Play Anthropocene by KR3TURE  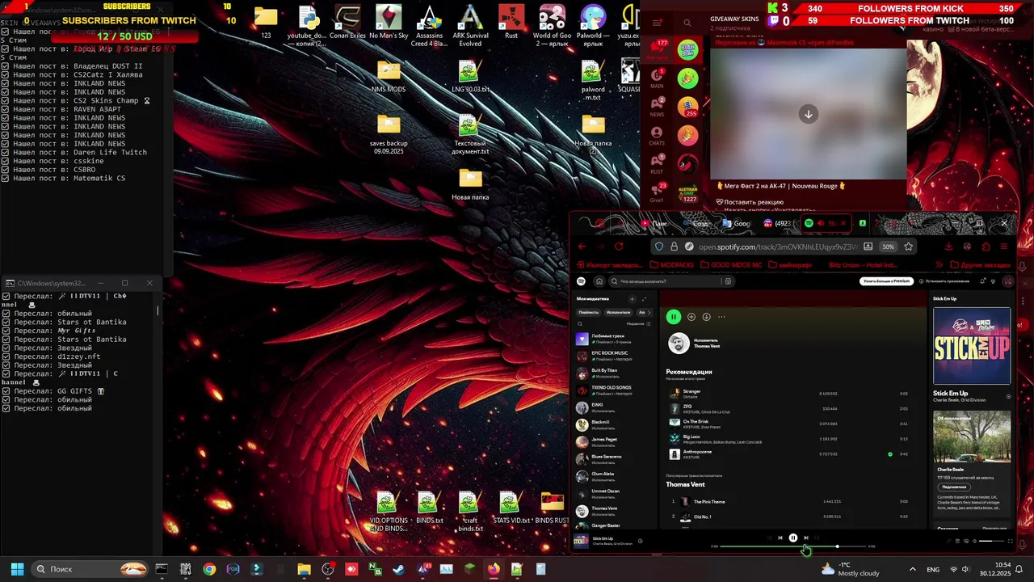coord(792,454)
